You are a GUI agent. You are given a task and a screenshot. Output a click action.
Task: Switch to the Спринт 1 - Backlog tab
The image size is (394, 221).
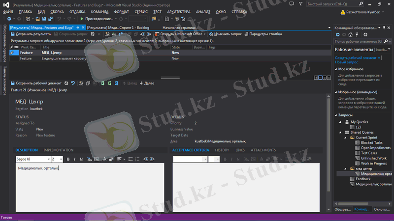[118, 28]
